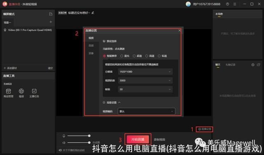Click the 预设选择 monitor icon
This screenshot has height=155, width=264.
point(104,41)
